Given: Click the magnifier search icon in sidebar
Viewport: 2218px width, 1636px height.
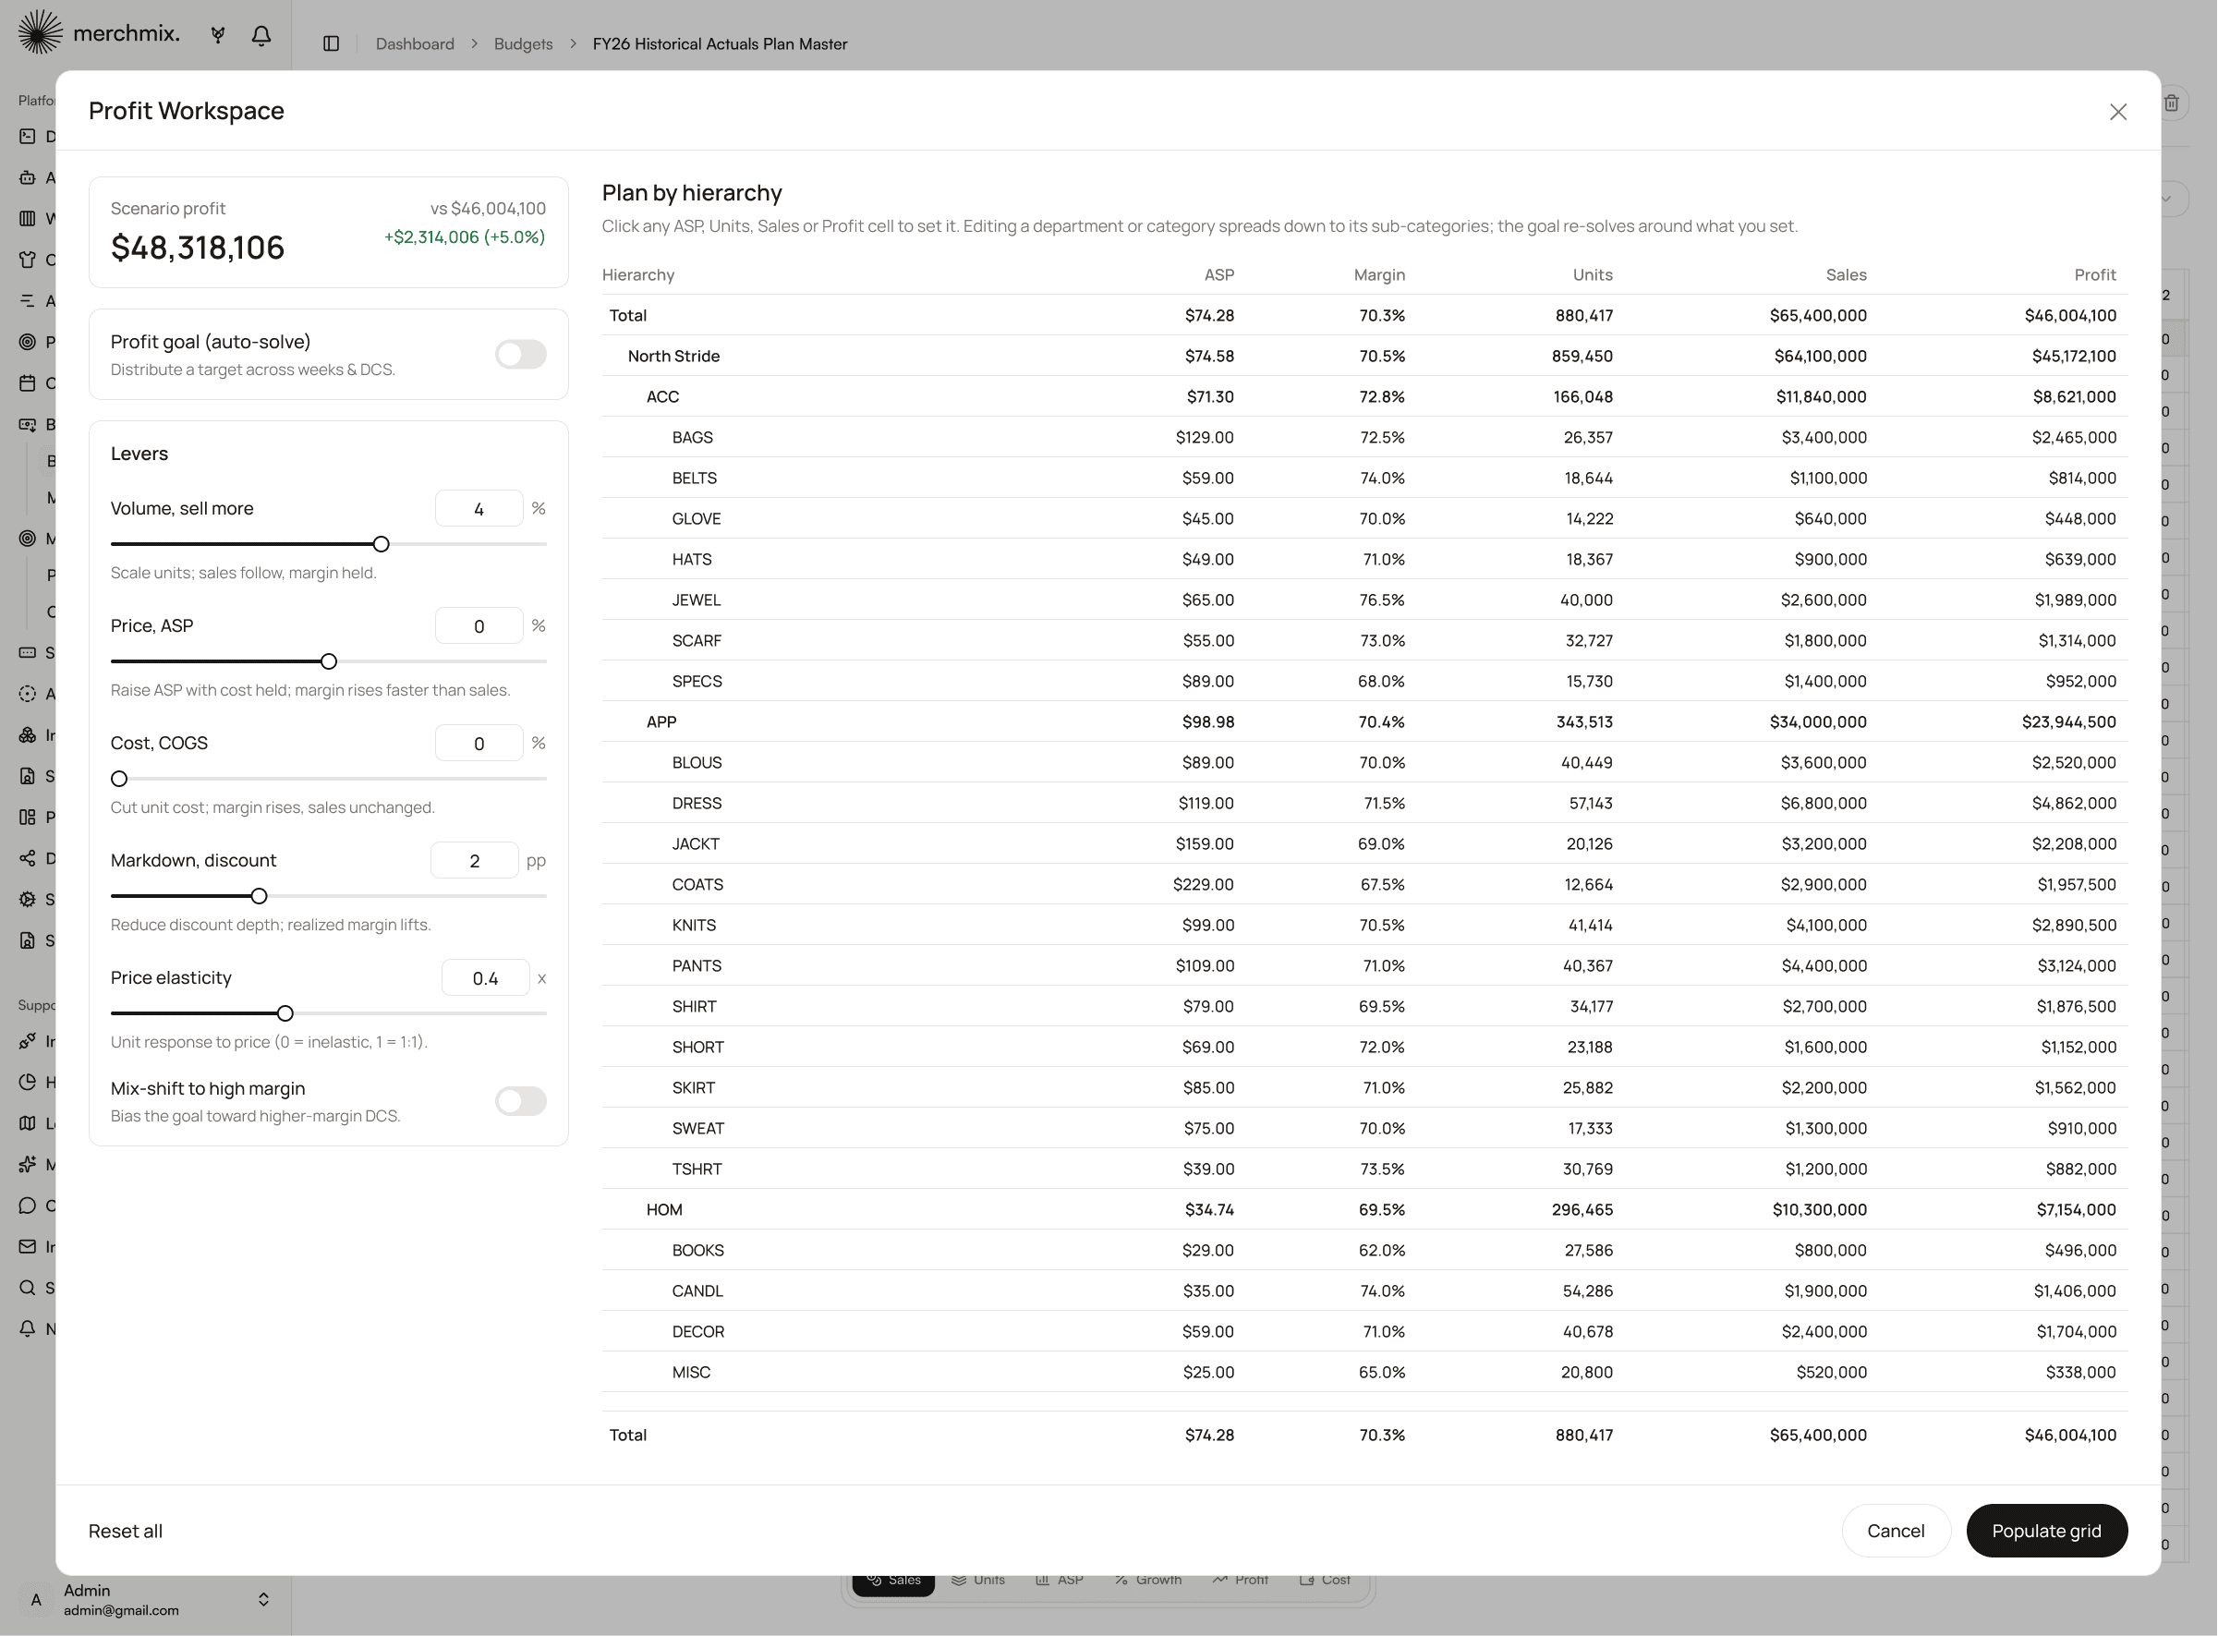Looking at the screenshot, I should [28, 1288].
